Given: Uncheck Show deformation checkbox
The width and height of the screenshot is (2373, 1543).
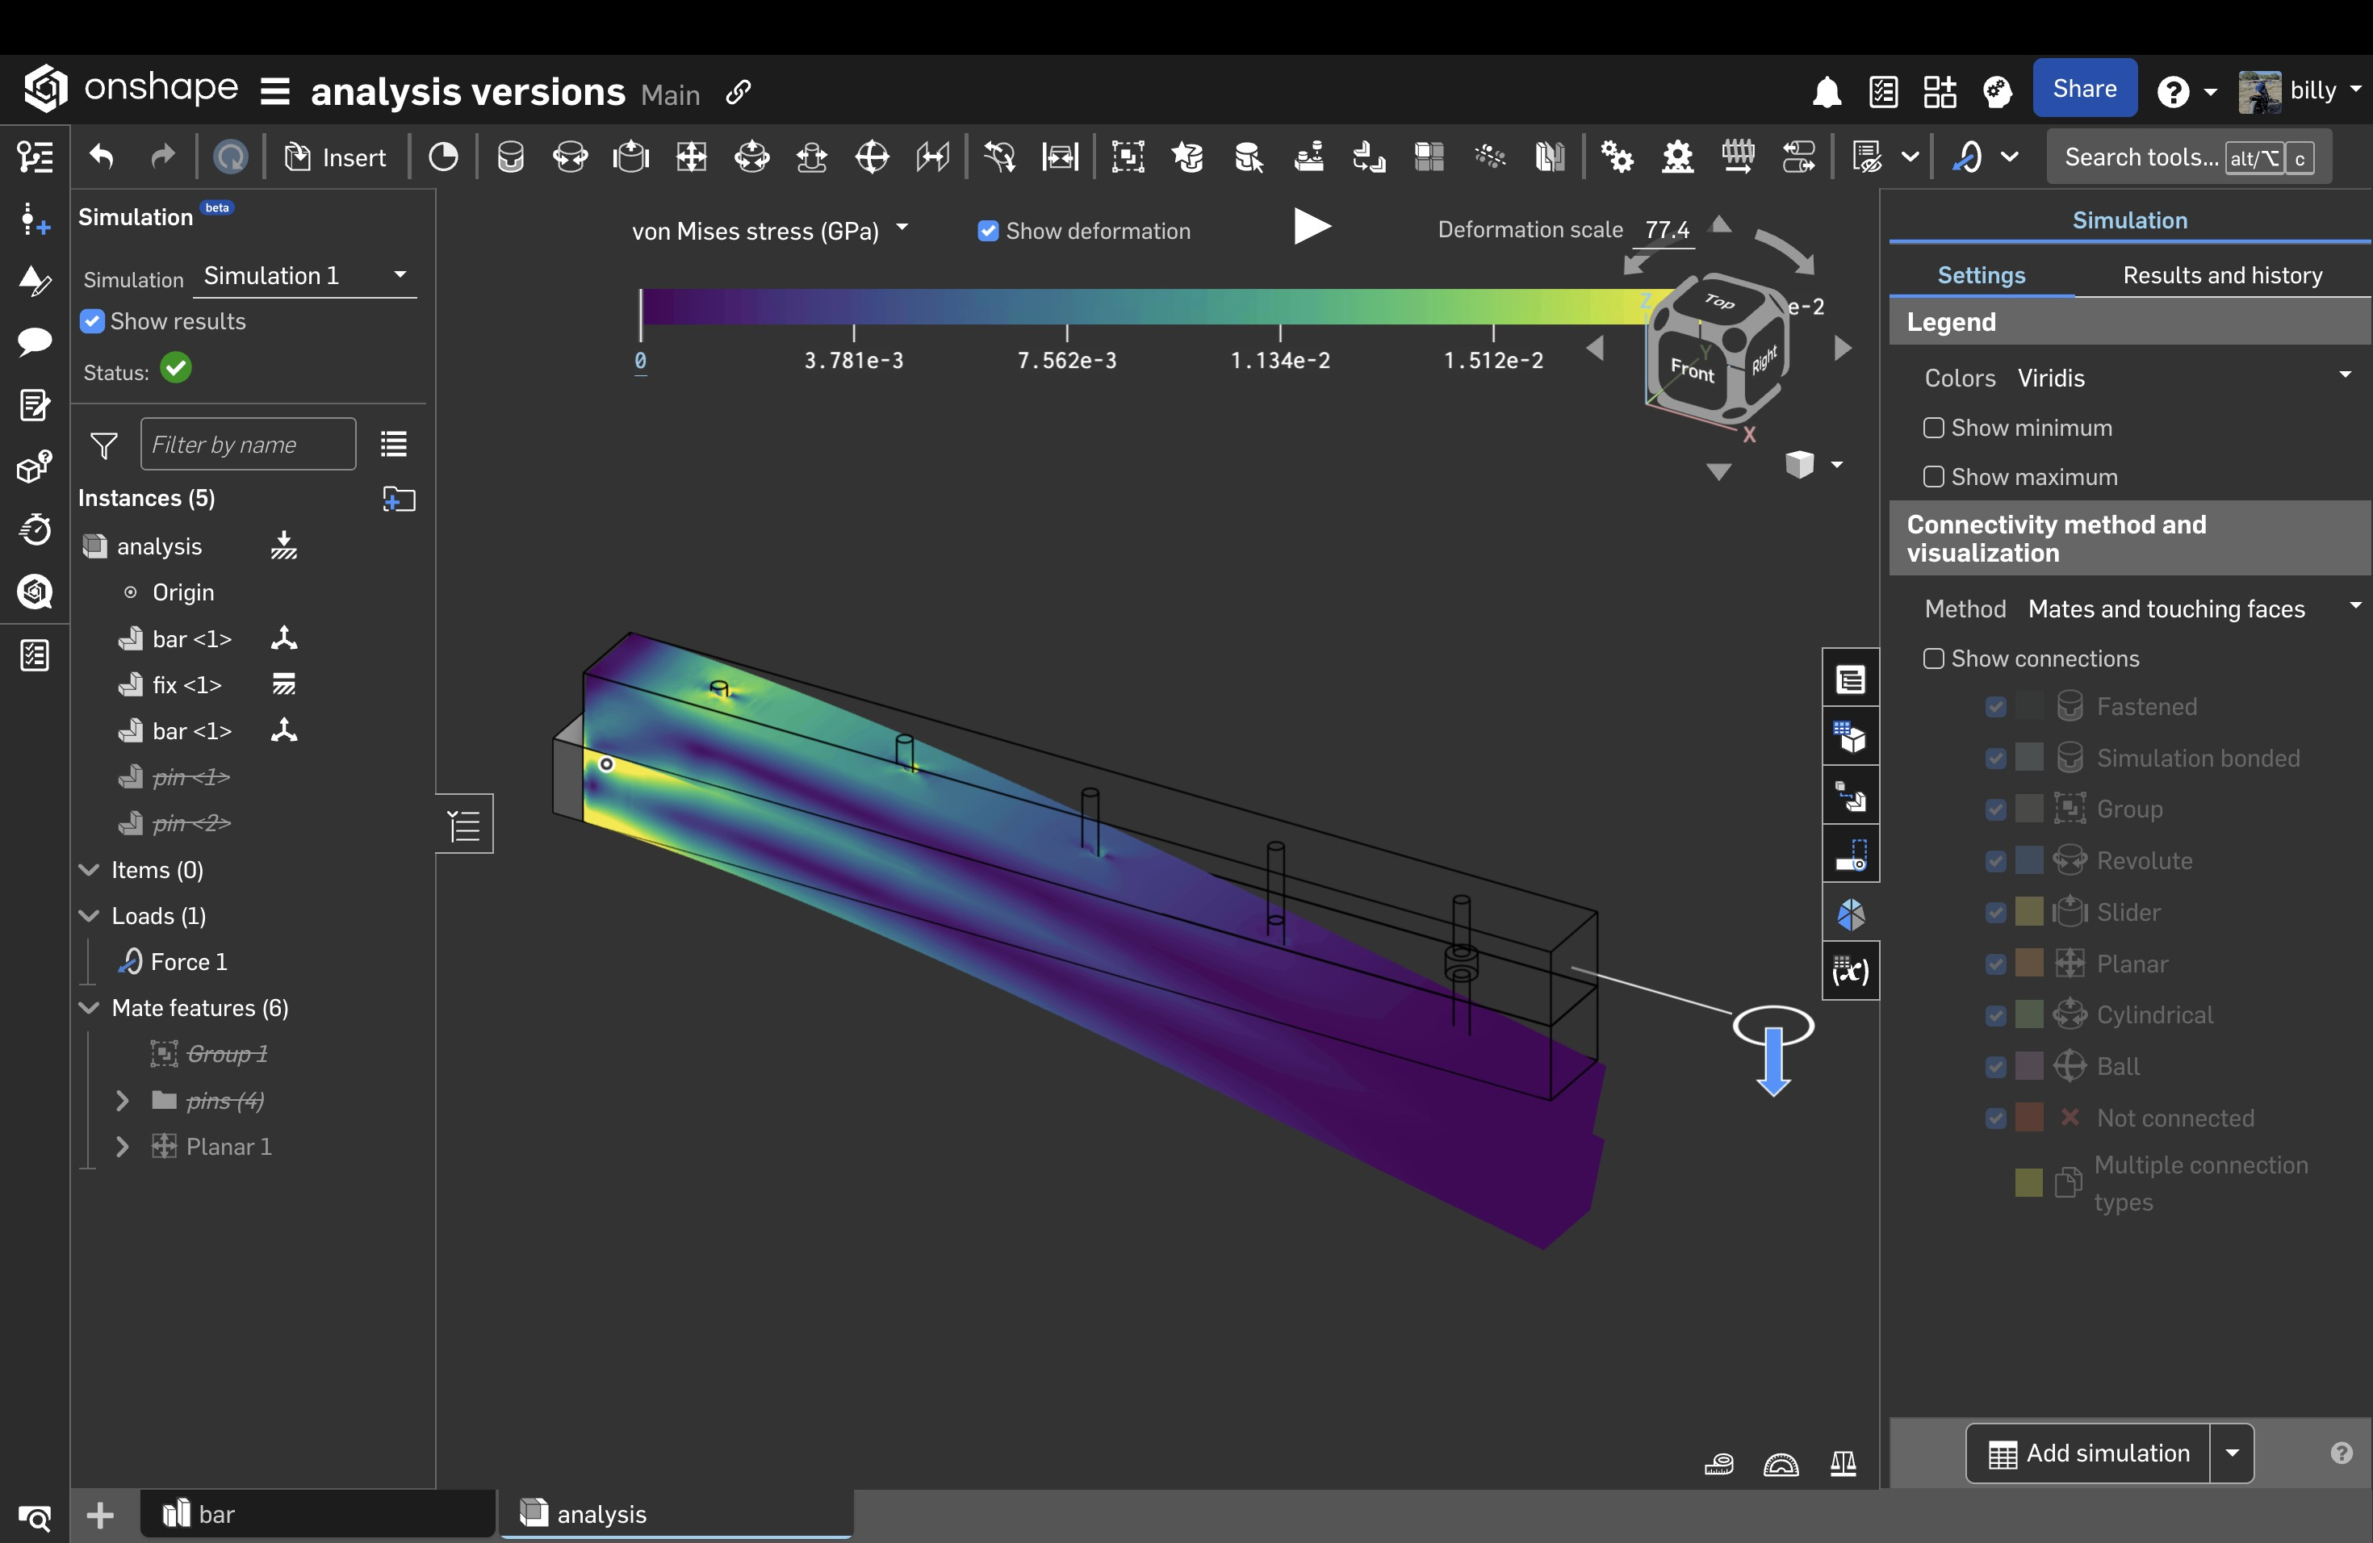Looking at the screenshot, I should (987, 232).
